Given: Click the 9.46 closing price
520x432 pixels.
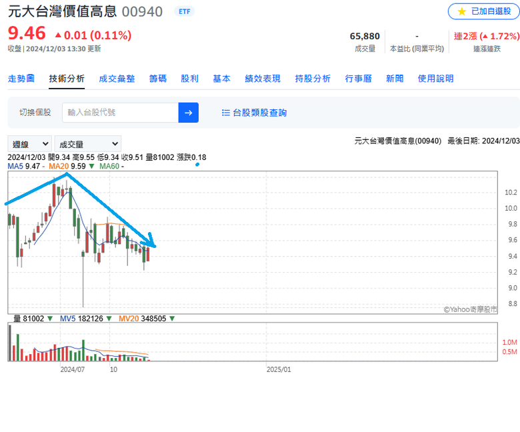Looking at the screenshot, I should (x=27, y=33).
